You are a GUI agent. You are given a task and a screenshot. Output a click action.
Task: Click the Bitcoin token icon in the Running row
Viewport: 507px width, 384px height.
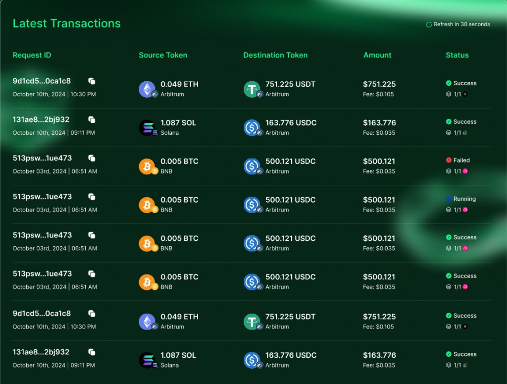point(147,205)
